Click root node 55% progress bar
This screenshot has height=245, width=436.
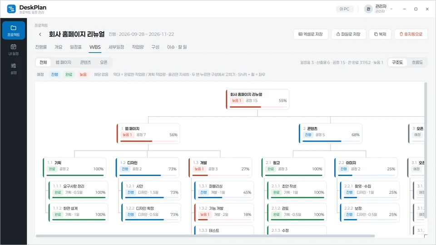pos(258,107)
